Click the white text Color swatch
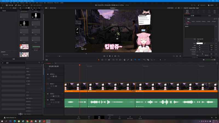The image size is (219, 123). click(x=200, y=43)
